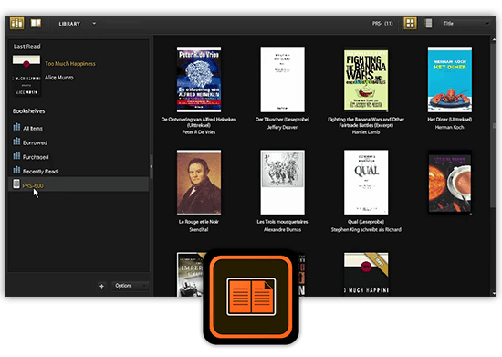Collapse the sidebar with the splitter arrow
502x357 pixels.
[152, 166]
